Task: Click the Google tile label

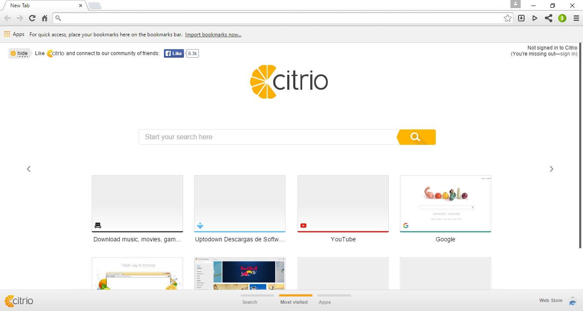Action: click(446, 240)
